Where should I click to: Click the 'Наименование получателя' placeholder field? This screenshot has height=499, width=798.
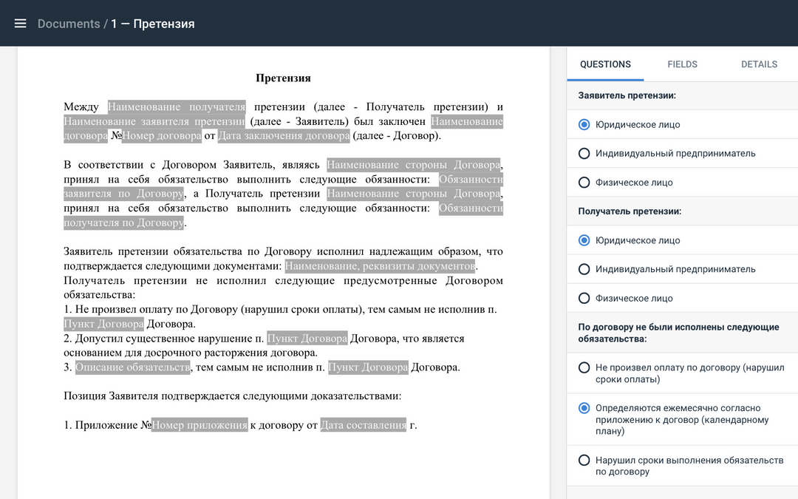(177, 107)
